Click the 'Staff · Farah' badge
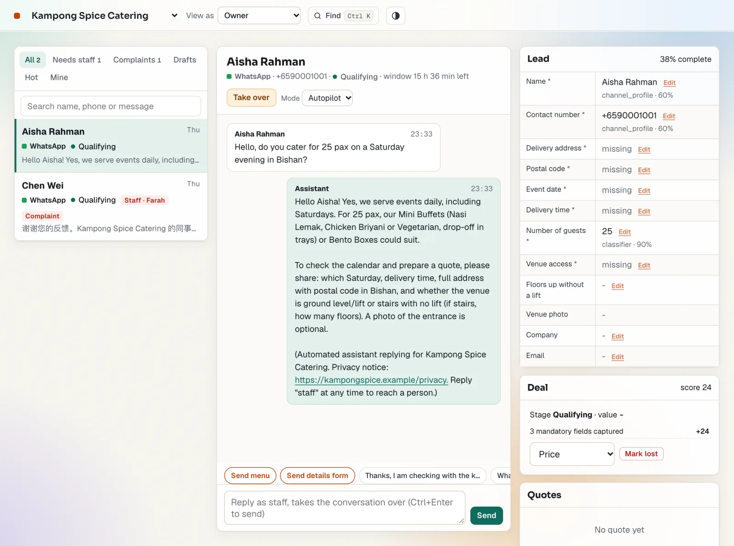This screenshot has height=546, width=734. (x=145, y=201)
